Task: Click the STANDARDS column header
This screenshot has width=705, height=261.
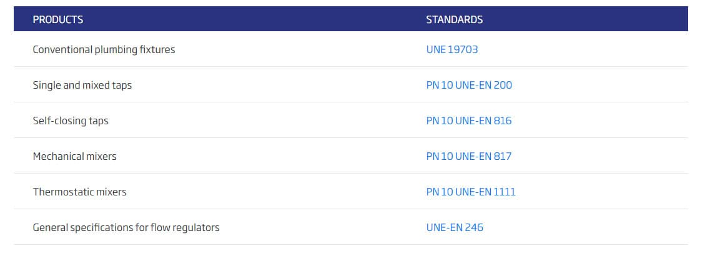Action: point(454,19)
